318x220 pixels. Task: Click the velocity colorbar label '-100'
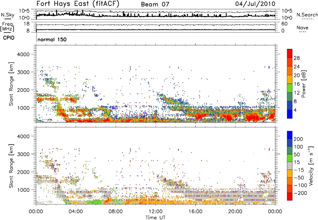(x=301, y=185)
